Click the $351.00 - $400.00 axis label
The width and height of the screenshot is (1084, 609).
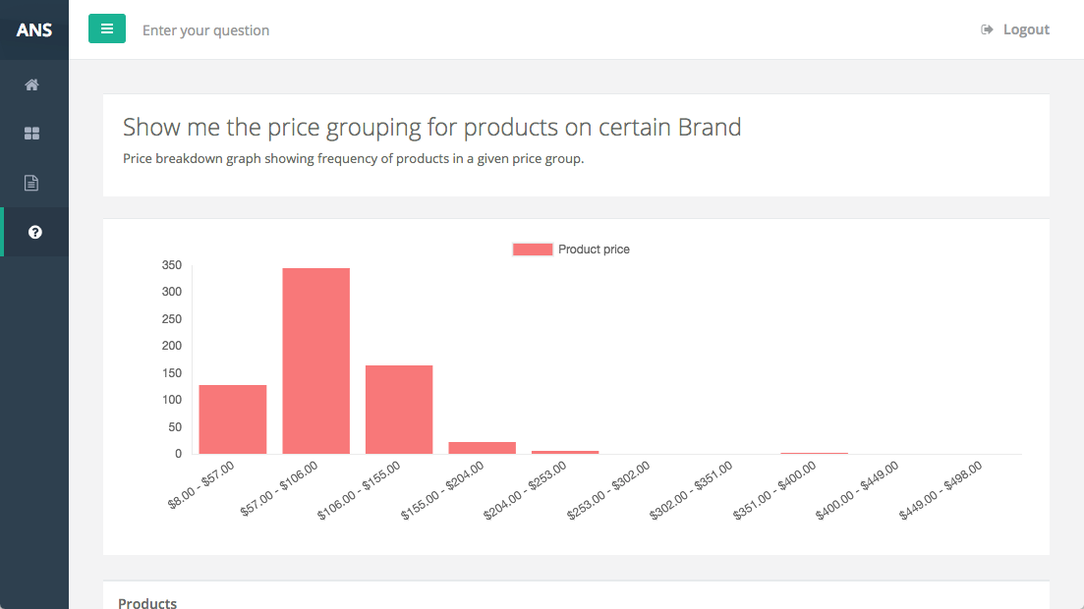pos(776,490)
